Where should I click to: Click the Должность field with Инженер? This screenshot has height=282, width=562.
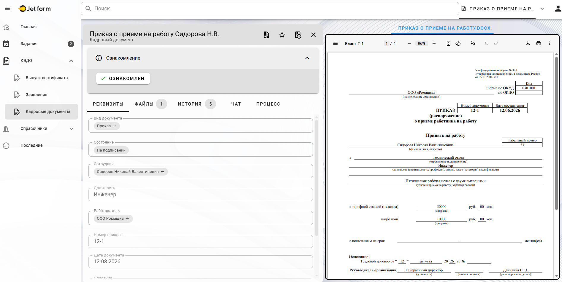201,195
